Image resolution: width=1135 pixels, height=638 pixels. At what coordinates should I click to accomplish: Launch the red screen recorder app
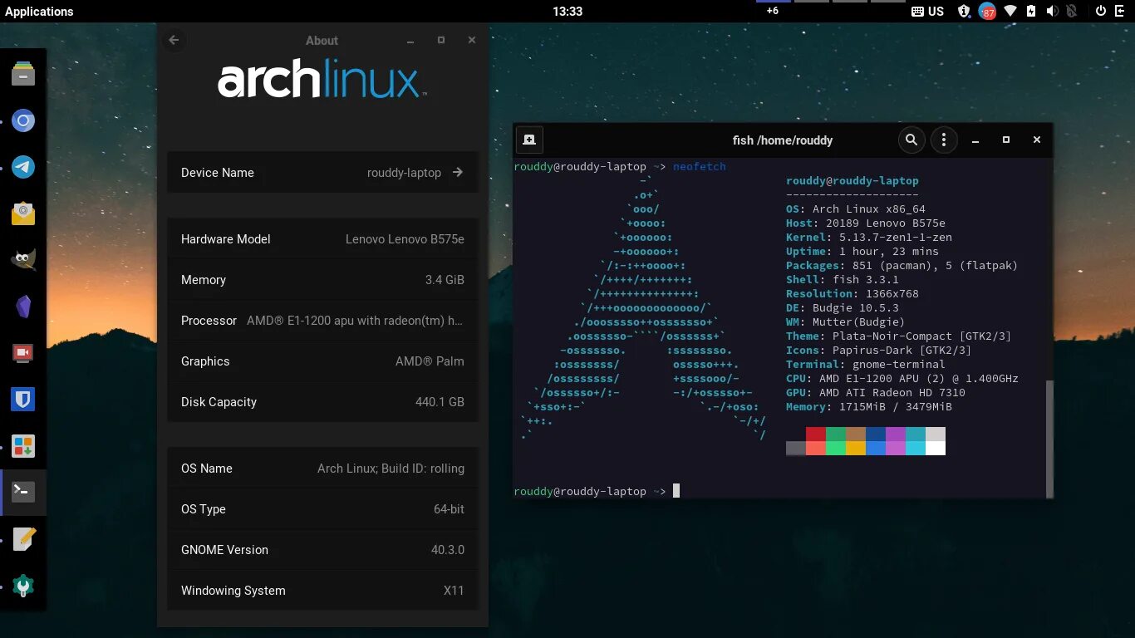[x=23, y=353]
